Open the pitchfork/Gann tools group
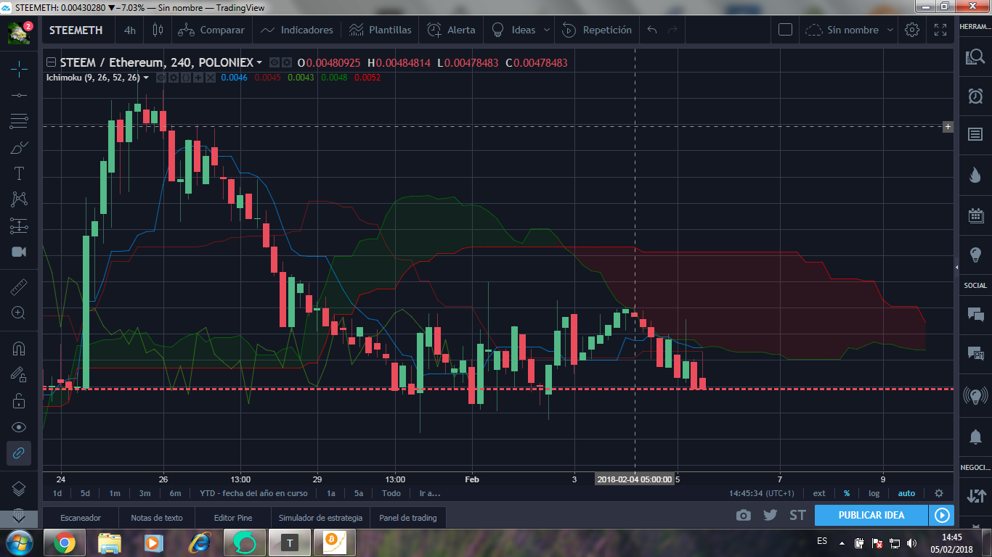Screen dimensions: 992x557 pos(19,121)
